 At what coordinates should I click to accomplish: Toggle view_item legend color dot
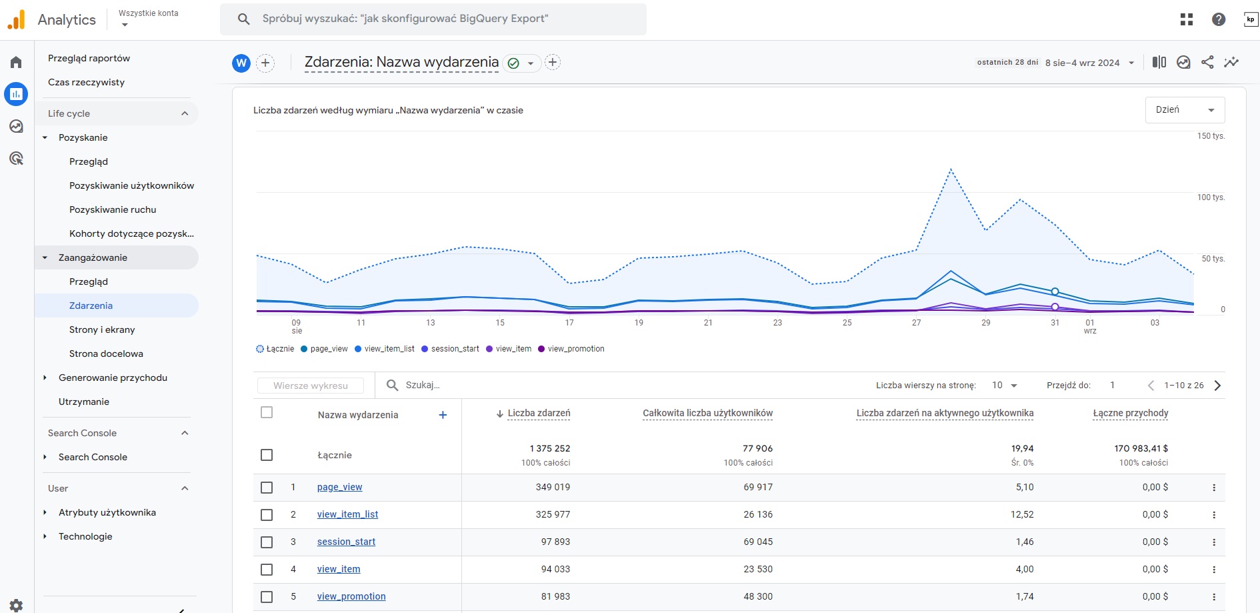489,349
